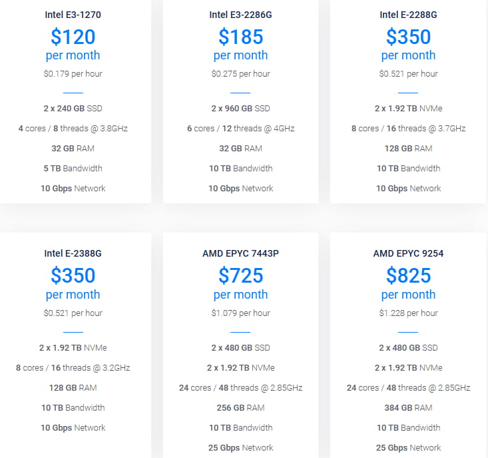Click the 256 GB RAM spec
Viewport: 488px width, 458px height.
tap(240, 408)
